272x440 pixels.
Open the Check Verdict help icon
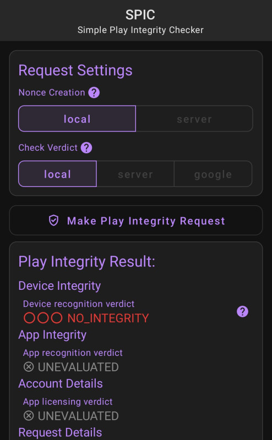pos(86,147)
